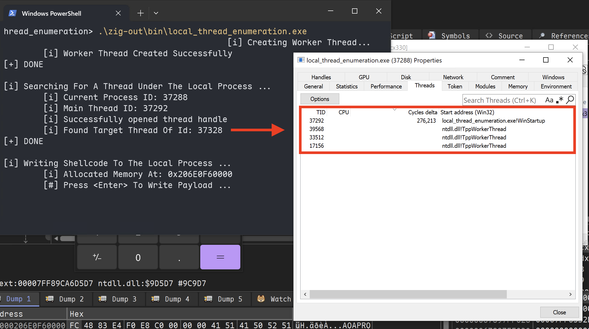Open the PowerShell tab dropdown chevron
The height and width of the screenshot is (329, 589).
click(156, 13)
